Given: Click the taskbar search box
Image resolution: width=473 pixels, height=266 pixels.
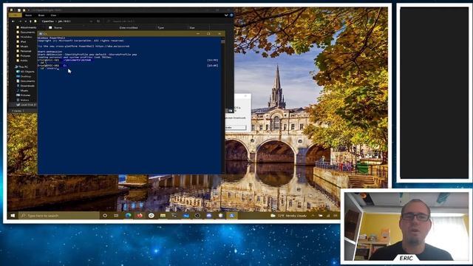Looking at the screenshot, I should (59, 216).
